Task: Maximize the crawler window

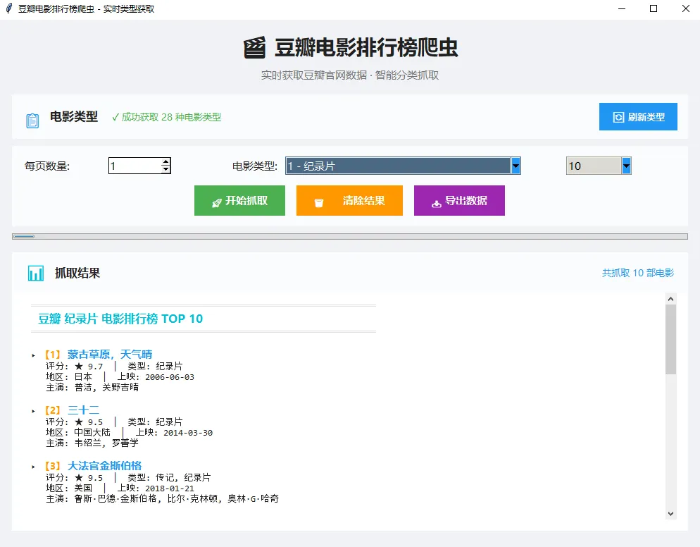Action: coord(654,8)
